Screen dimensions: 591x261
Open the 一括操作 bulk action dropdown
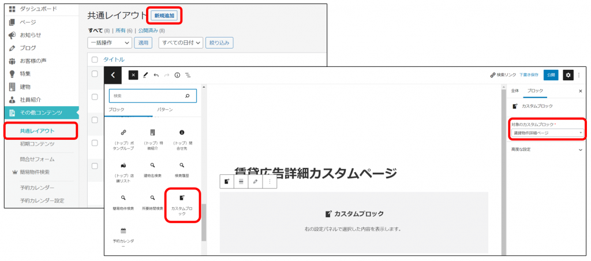[x=110, y=42]
